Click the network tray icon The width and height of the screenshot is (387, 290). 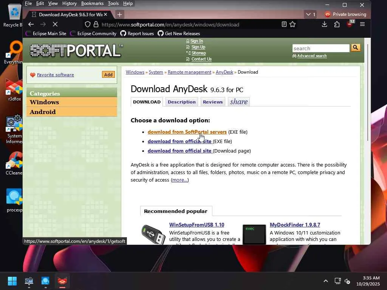pyautogui.click(x=337, y=281)
